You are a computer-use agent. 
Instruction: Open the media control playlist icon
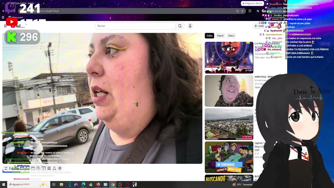(x=258, y=11)
